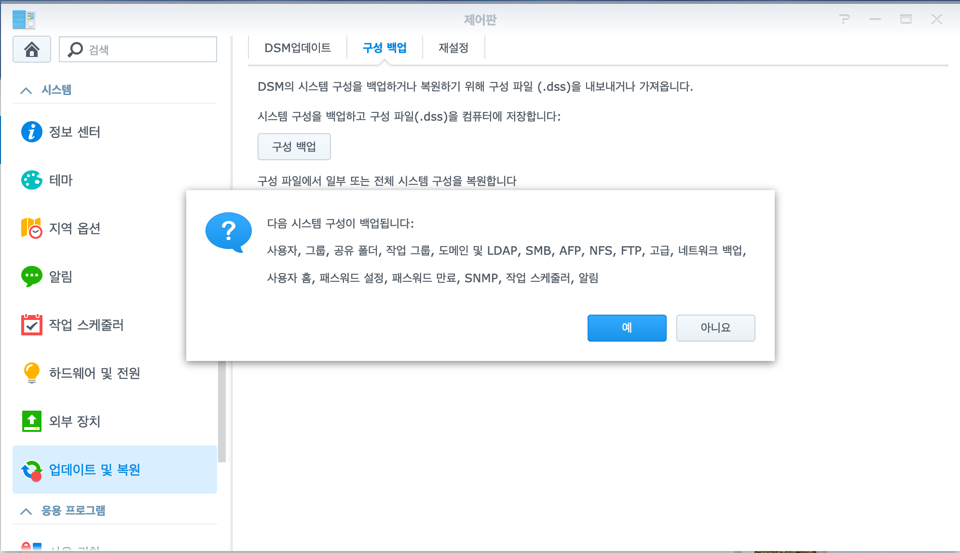Click the home icon button

click(x=32, y=49)
